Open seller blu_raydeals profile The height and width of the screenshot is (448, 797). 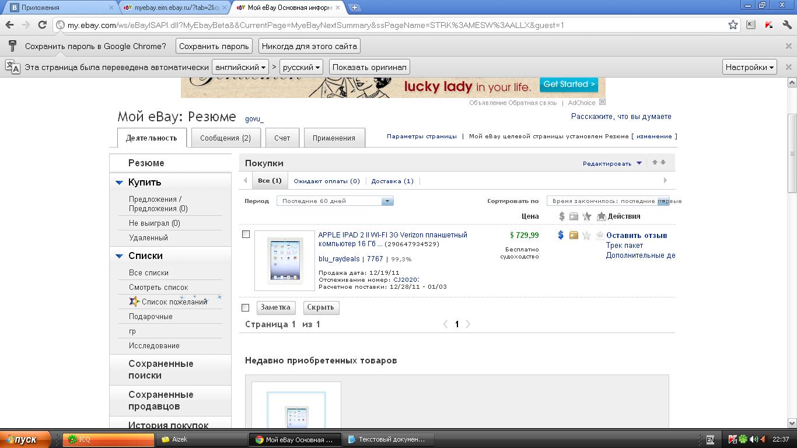pyautogui.click(x=339, y=258)
